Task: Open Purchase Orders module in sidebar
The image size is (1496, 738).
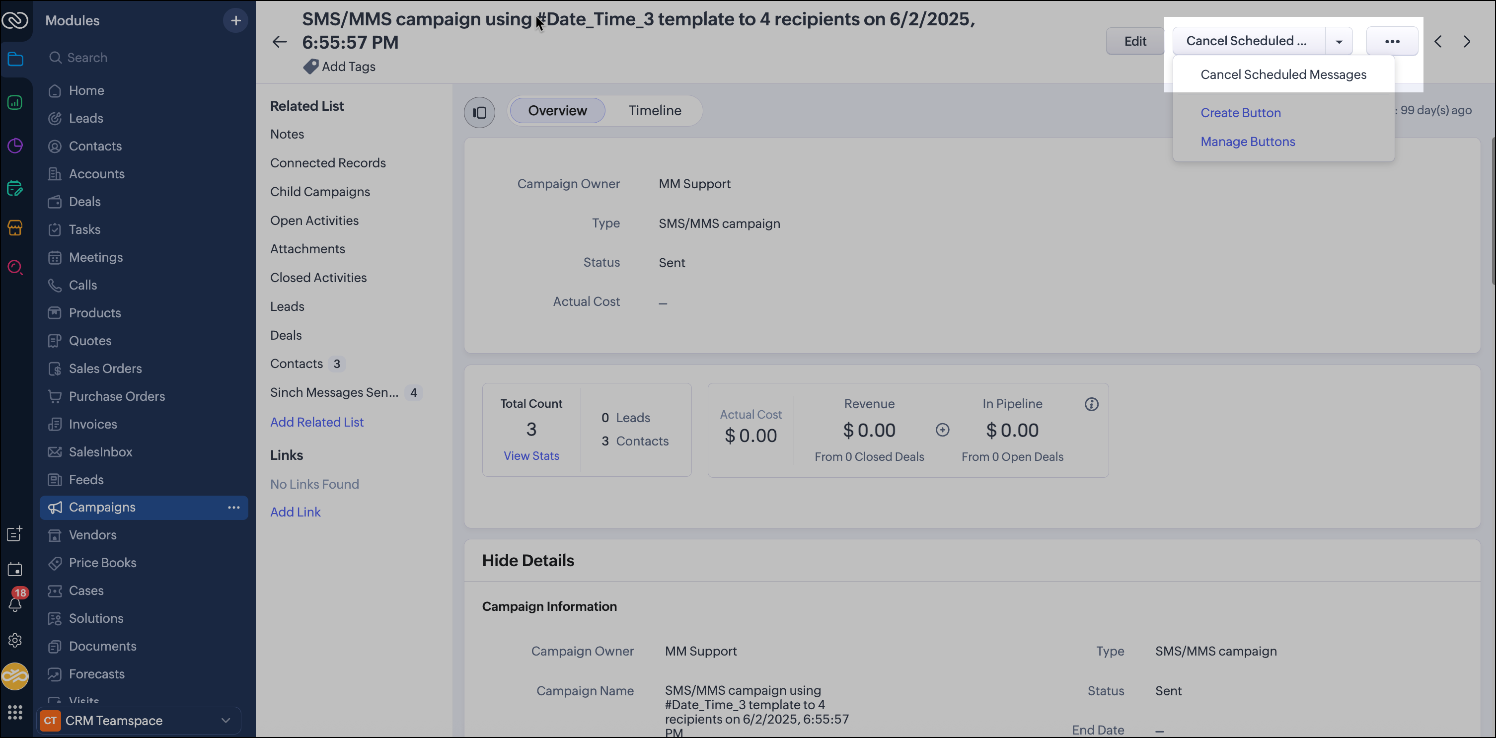Action: (x=117, y=397)
